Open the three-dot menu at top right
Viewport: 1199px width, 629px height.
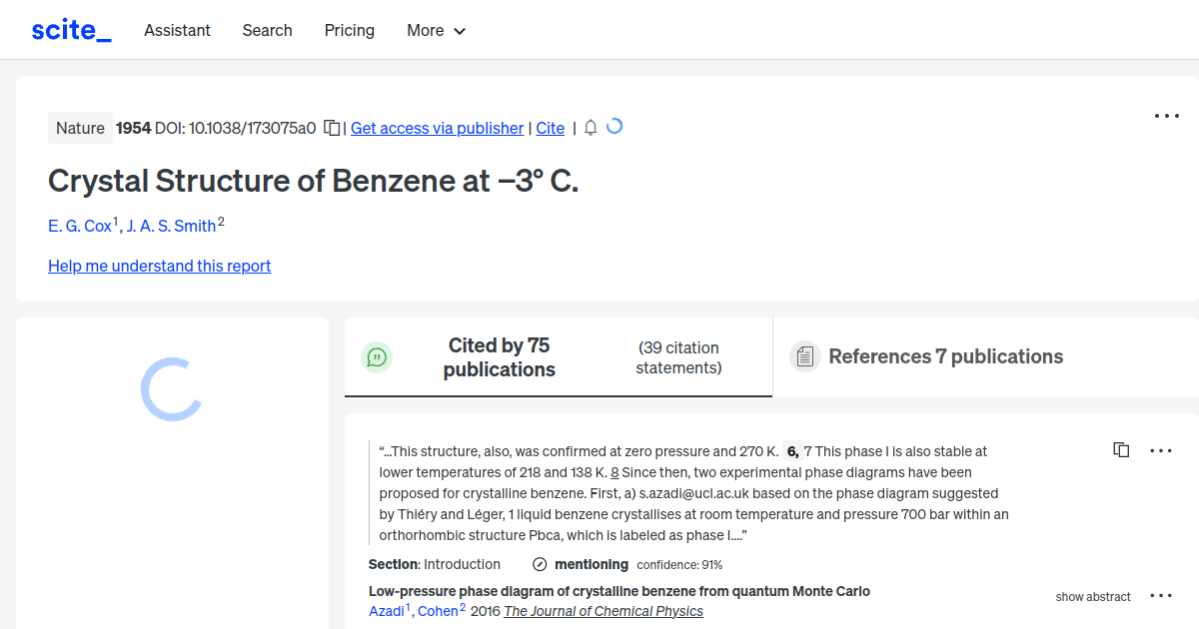(x=1166, y=116)
